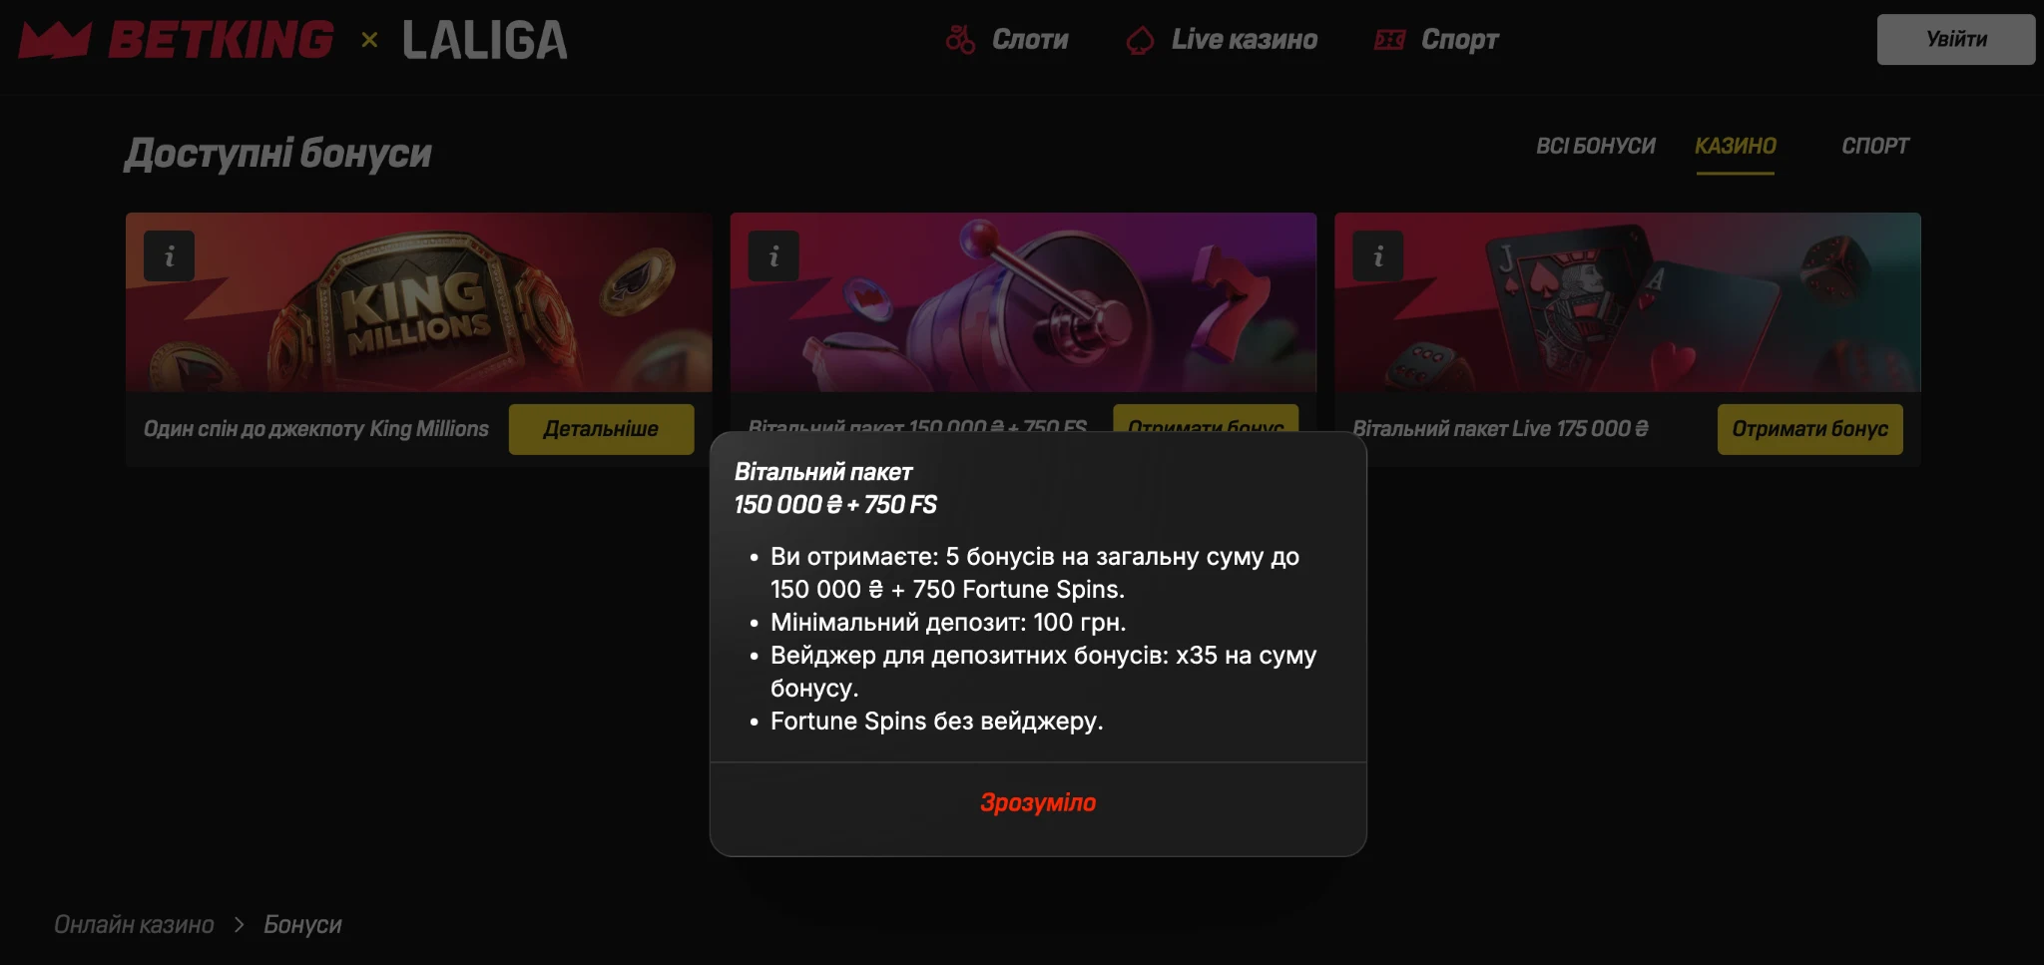Open the Live казино menu item
The height and width of the screenshot is (965, 2044).
pyautogui.click(x=1244, y=40)
